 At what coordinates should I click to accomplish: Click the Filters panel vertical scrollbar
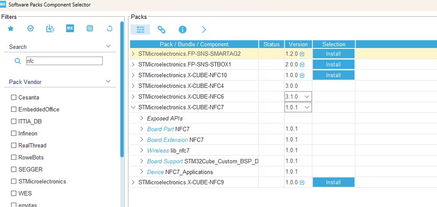coord(122,90)
